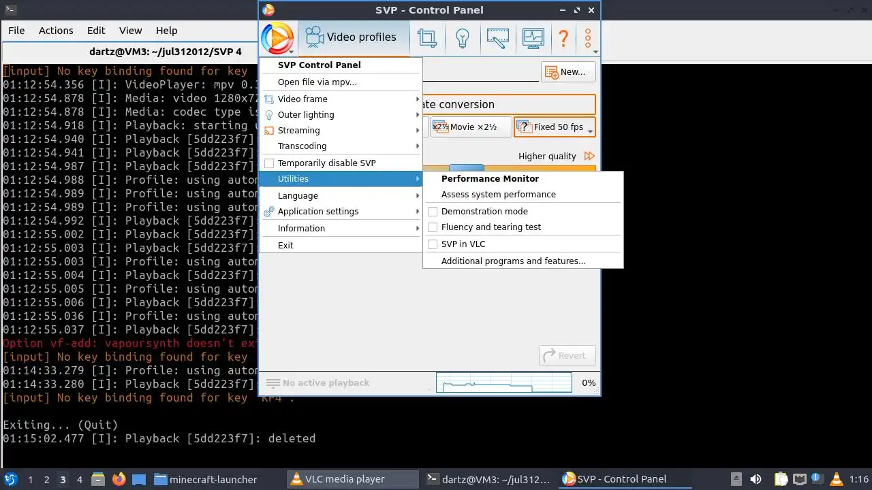Click the quality slider handle

coord(467,167)
